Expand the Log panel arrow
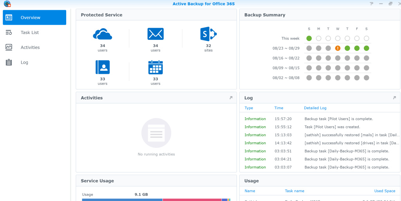Image resolution: width=401 pixels, height=201 pixels. coord(394,98)
